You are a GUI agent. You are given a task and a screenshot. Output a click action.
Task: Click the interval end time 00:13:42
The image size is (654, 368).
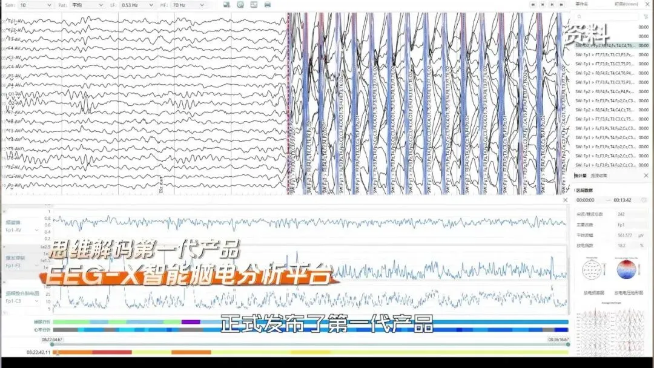coord(623,200)
